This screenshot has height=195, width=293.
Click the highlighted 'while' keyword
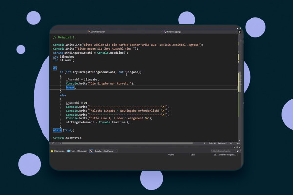57,130
